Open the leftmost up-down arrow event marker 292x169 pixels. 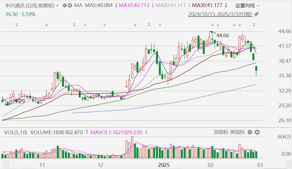(x=16, y=25)
